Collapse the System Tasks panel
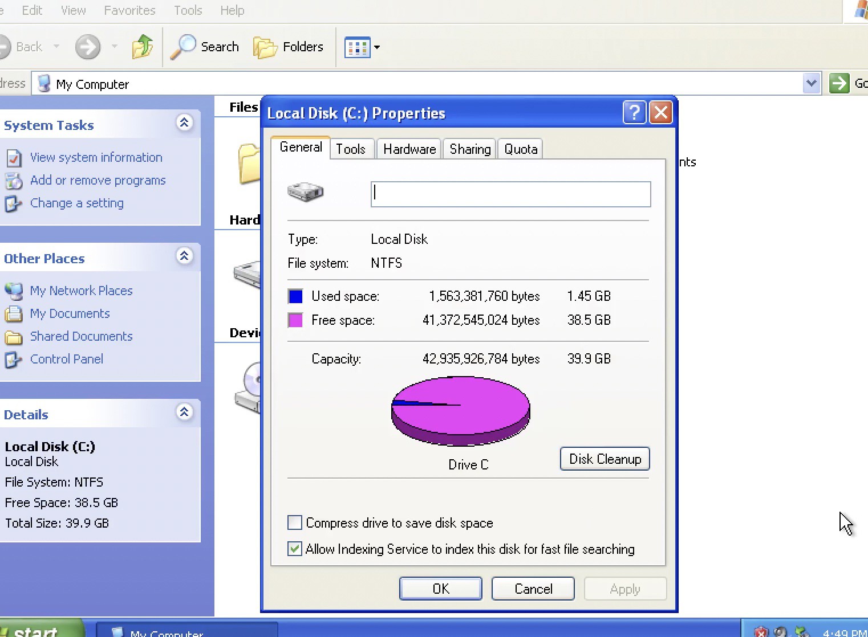 pos(184,123)
